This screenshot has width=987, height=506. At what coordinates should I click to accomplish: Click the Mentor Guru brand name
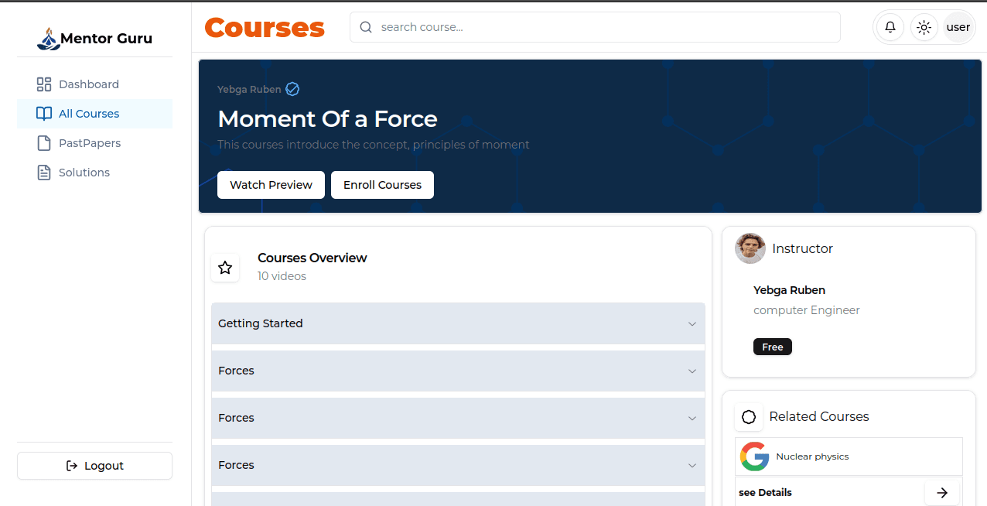[x=106, y=39]
